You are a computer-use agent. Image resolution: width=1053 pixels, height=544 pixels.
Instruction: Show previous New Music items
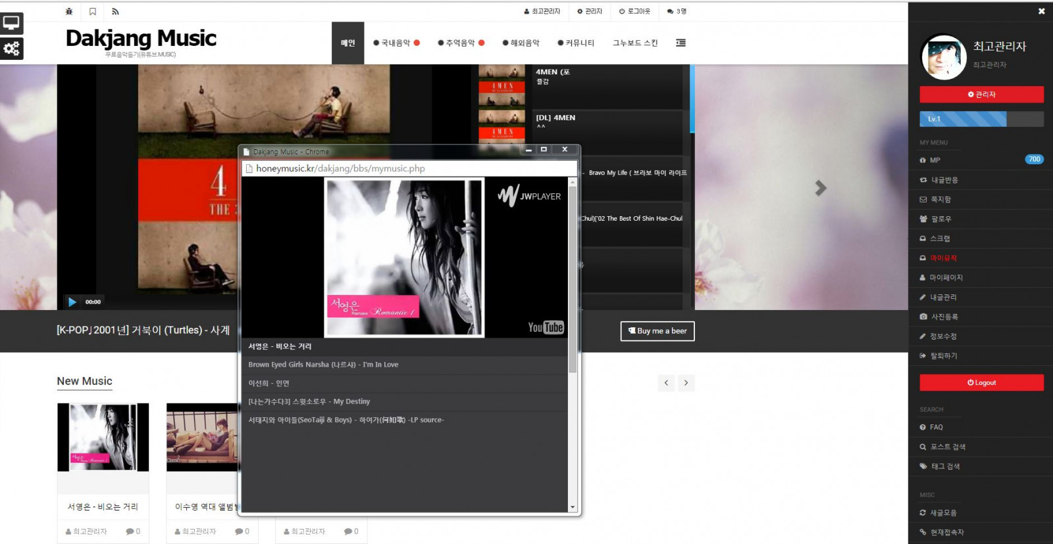point(666,383)
